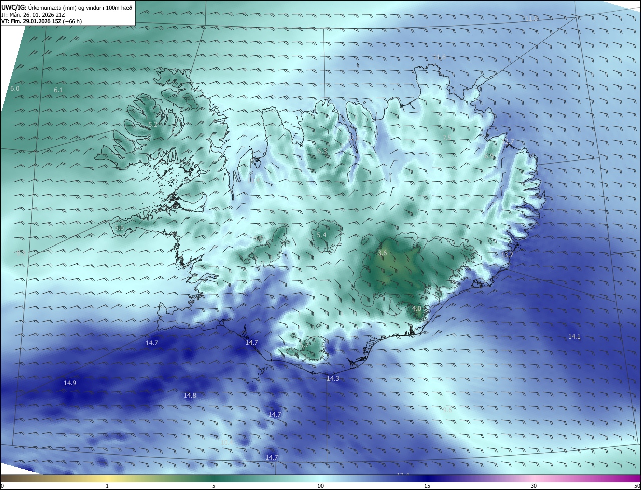This screenshot has width=641, height=490.
Task: Click the 12.7 value label
Action: click(508, 143)
